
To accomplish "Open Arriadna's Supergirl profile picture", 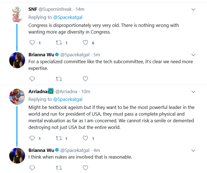I will pos(17,96).
